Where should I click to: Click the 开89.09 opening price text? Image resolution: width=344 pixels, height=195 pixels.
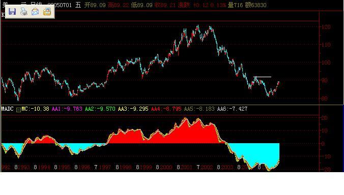(x=95, y=5)
